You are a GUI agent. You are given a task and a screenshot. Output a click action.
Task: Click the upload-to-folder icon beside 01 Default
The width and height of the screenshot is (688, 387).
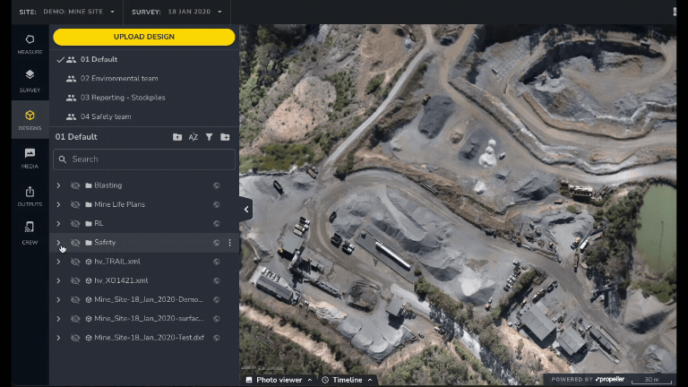(177, 137)
